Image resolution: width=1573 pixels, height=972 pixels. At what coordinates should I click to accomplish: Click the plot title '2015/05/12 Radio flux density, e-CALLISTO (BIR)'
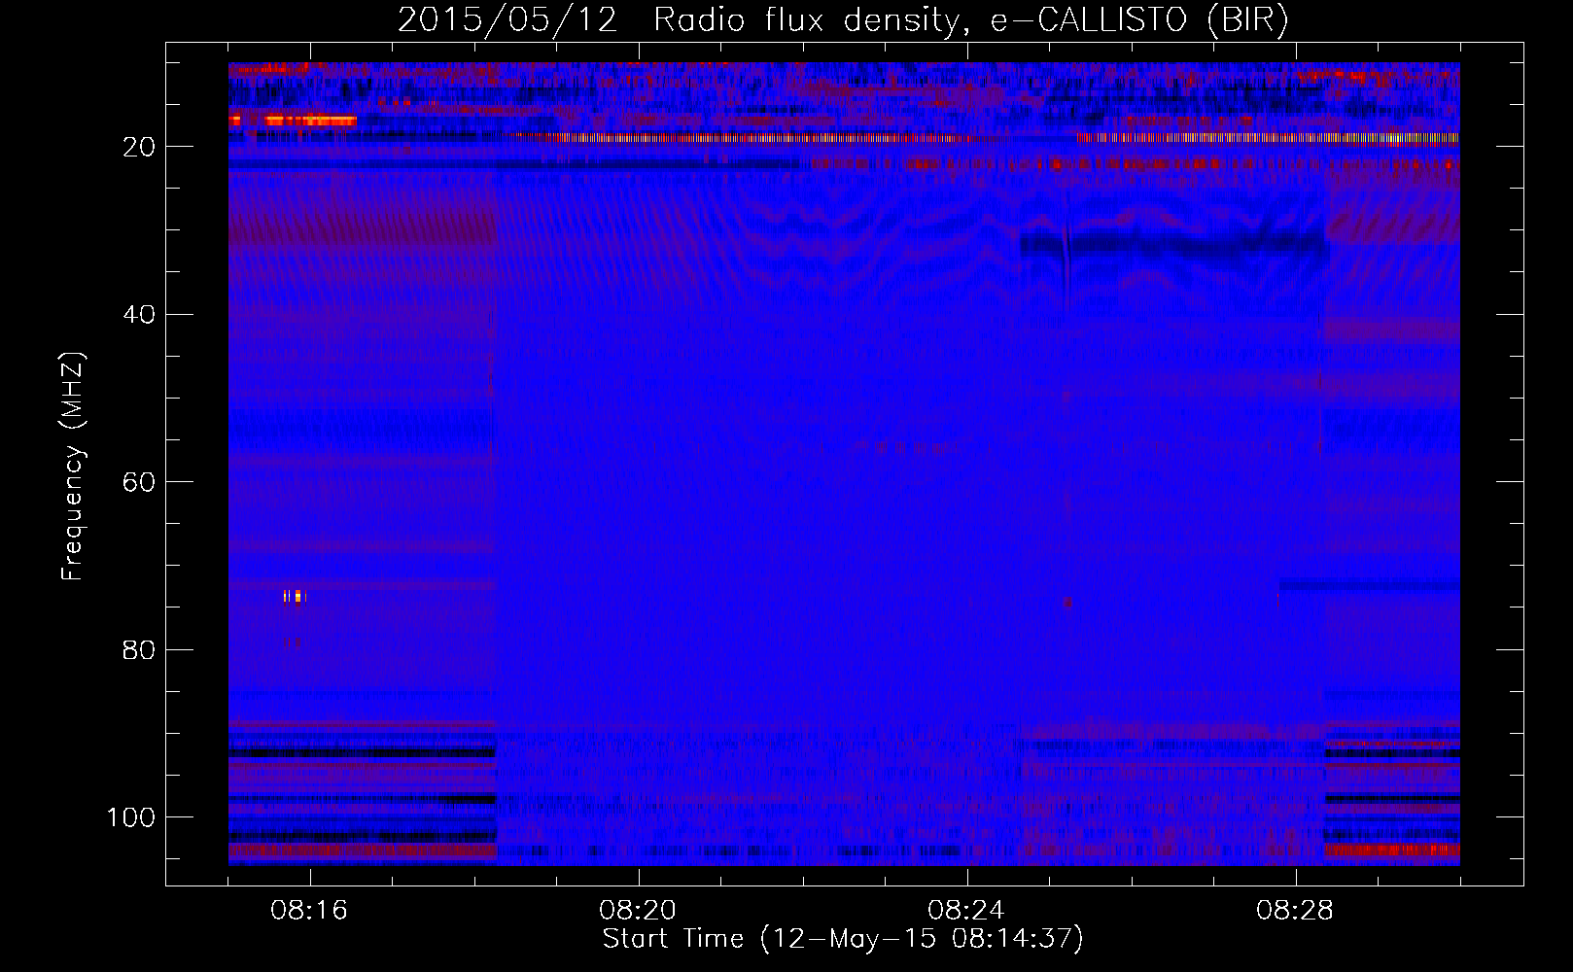pos(843,20)
